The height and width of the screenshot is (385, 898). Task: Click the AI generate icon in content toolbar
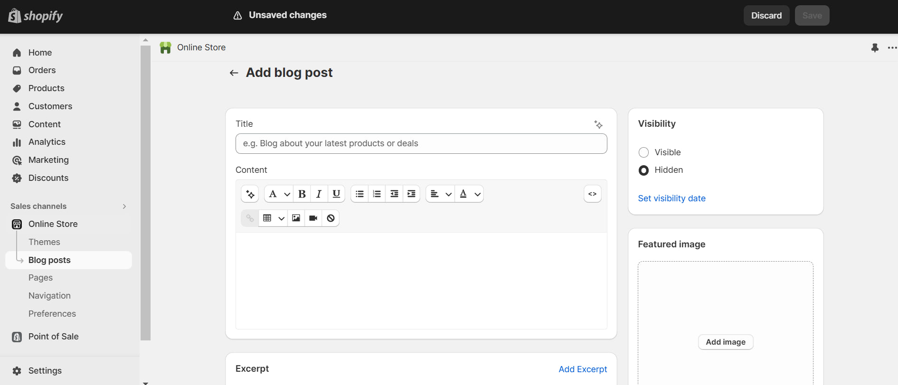click(250, 194)
